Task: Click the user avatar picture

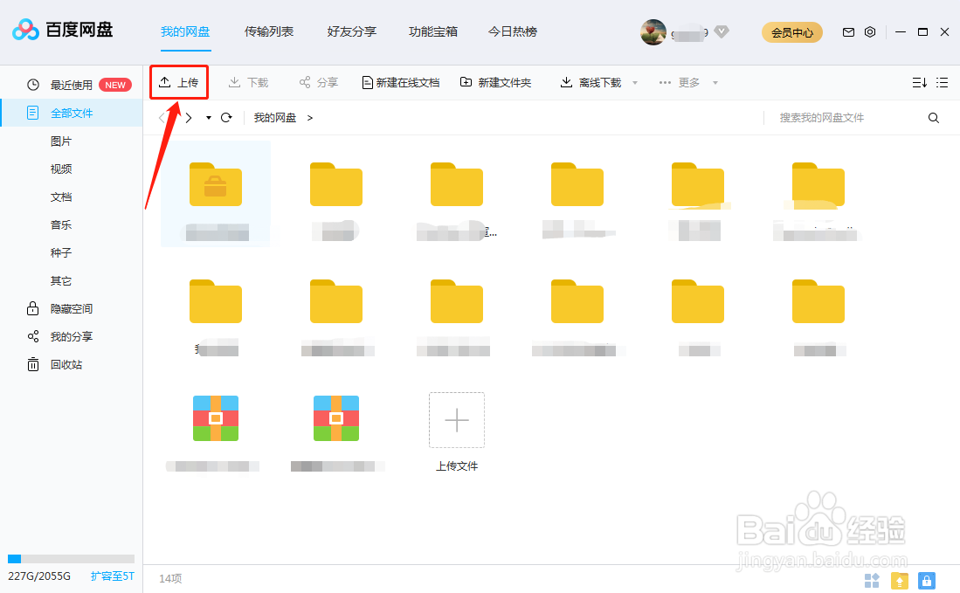Action: (653, 31)
